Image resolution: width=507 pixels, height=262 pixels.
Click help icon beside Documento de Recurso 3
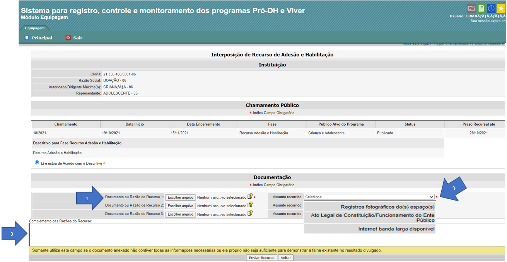[x=250, y=214]
